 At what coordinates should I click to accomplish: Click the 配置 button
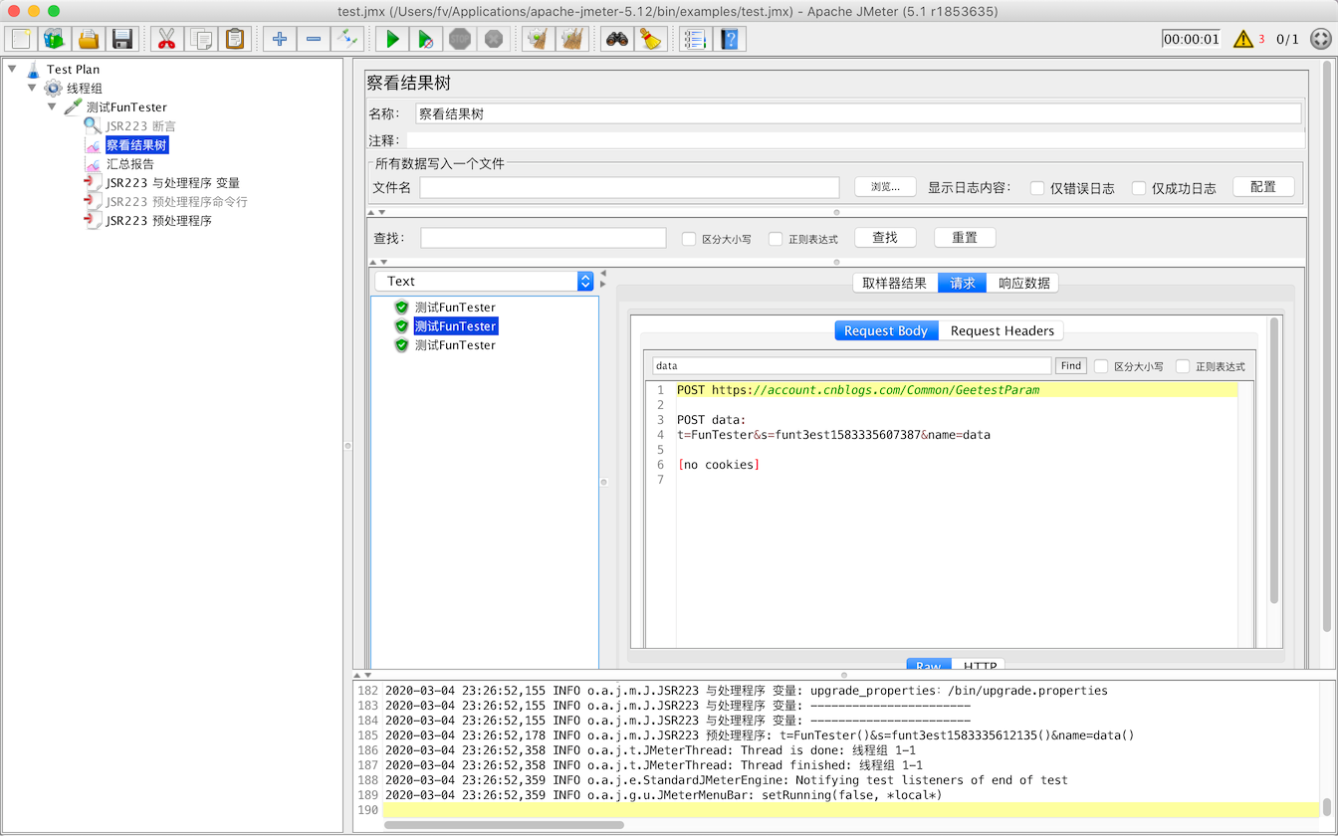tap(1263, 187)
